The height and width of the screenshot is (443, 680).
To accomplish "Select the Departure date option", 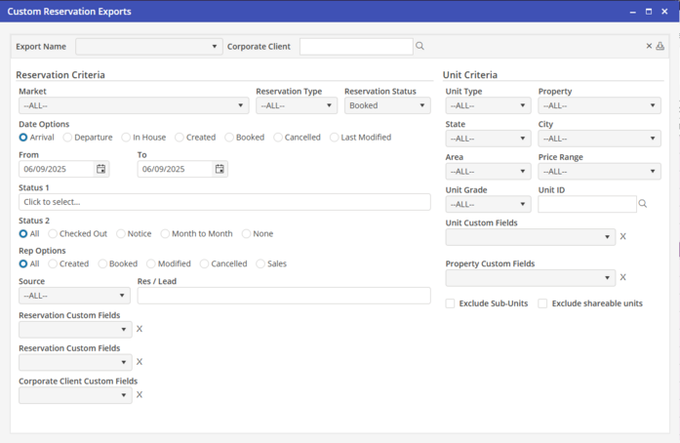I will point(68,138).
